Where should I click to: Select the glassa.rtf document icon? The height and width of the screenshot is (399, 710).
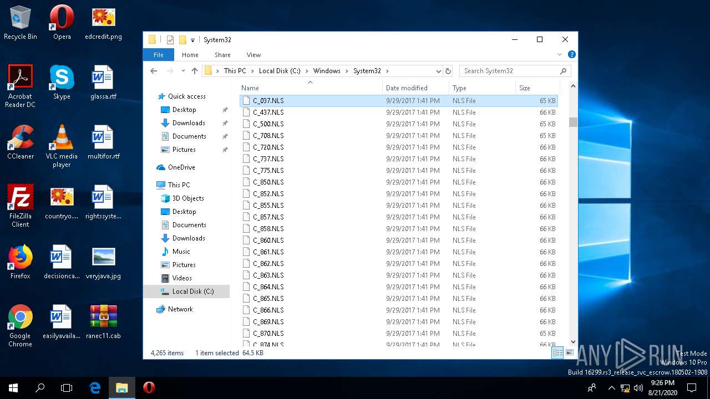click(x=103, y=82)
